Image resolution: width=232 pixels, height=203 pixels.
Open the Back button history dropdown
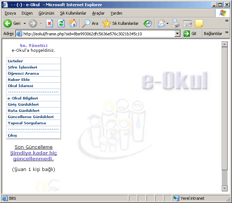[x=24, y=23]
